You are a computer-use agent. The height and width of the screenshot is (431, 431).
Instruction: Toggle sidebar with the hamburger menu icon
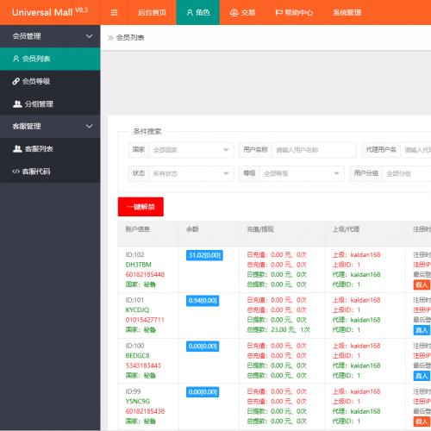coord(114,12)
